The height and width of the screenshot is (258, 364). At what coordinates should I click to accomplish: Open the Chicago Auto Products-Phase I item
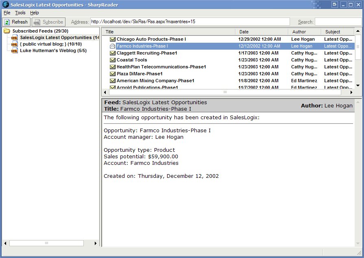[x=151, y=39]
